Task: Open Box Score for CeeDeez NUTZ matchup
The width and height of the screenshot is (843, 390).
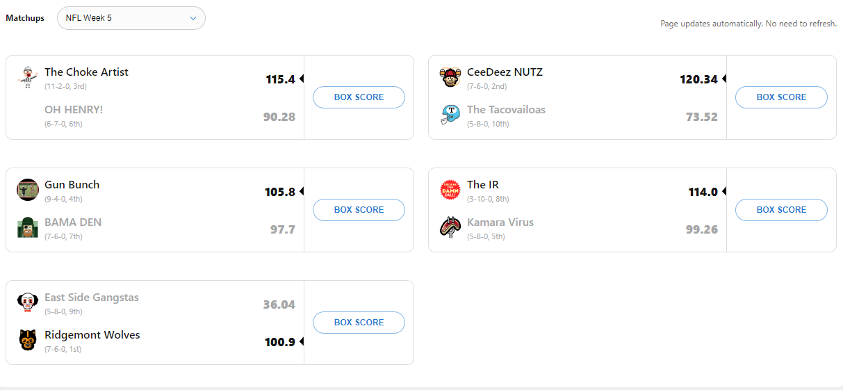Action: (781, 97)
